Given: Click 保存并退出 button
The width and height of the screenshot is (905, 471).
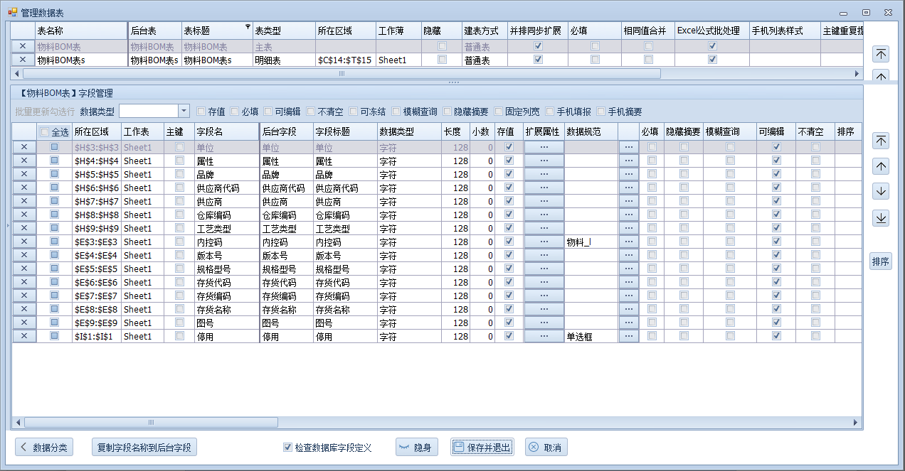Looking at the screenshot, I should (482, 448).
